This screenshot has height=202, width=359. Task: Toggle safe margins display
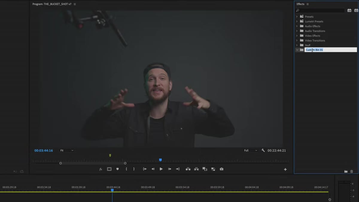pyautogui.click(x=109, y=169)
